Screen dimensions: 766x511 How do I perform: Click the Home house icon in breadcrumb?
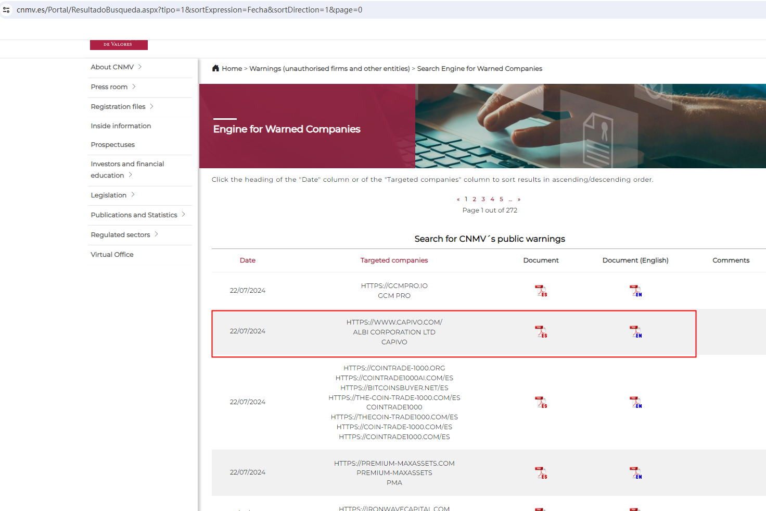coord(215,68)
